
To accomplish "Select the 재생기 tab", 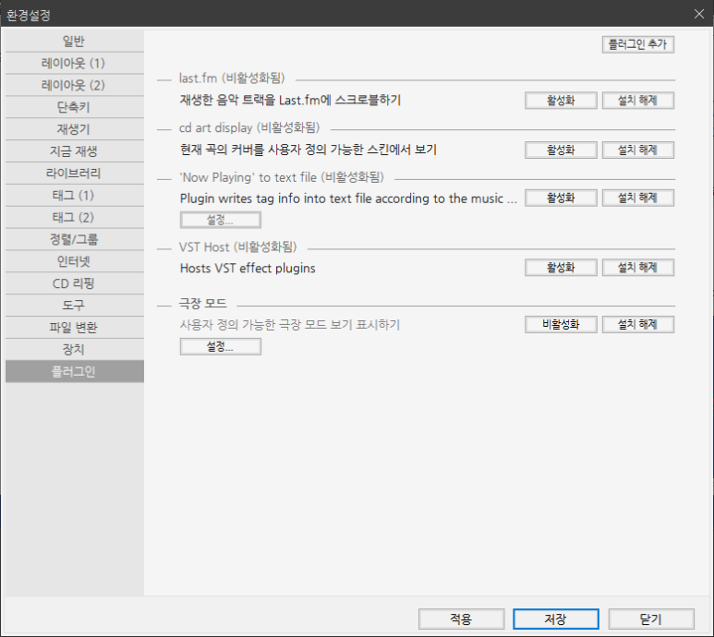I will point(75,129).
